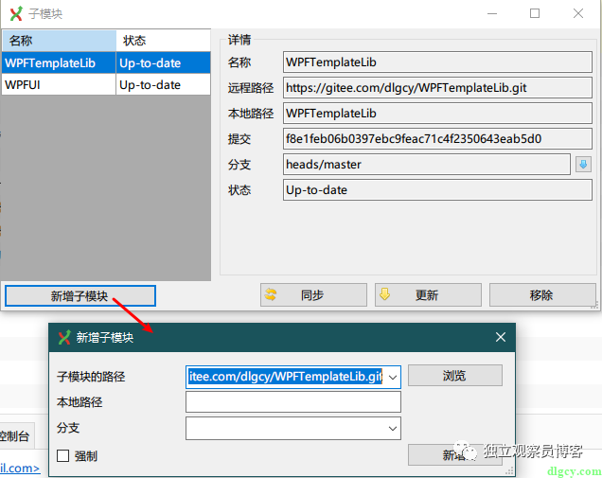Click the Up-to-date status cell of WPFUI
The width and height of the screenshot is (602, 478).
pyautogui.click(x=163, y=84)
